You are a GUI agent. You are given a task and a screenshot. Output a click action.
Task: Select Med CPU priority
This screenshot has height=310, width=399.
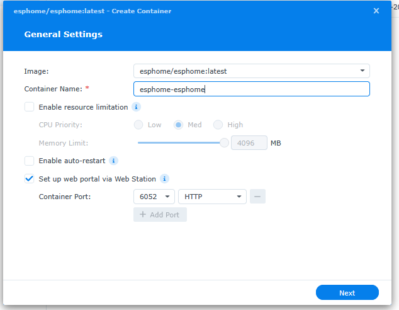click(x=178, y=125)
